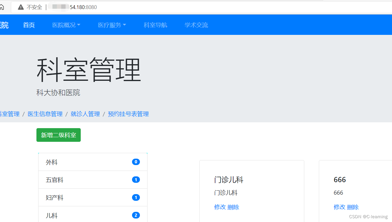This screenshot has height=222, width=392.
Task: Click the 1 badge beside 妇产科
Action: pos(136,197)
